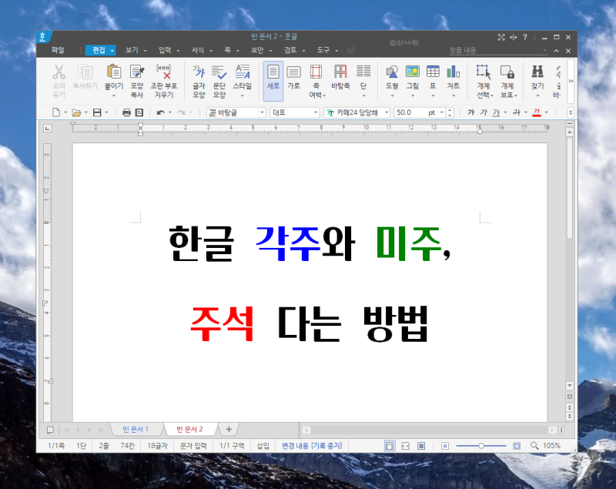Viewport: 616px width, 489px height.
Task: Toggle 삽입 insert mode in status bar
Action: [x=263, y=446]
